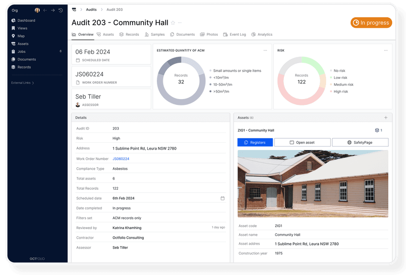This screenshot has height=278, width=406.
Task: Click the Compliance Type value Asbestos
Action: tap(120, 169)
